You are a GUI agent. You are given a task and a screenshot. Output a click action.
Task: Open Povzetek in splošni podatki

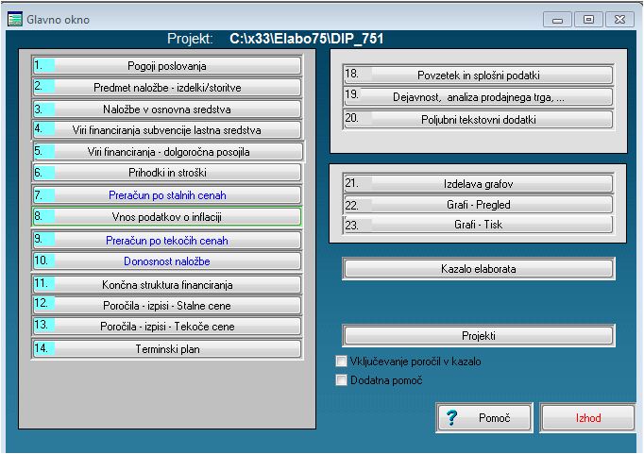click(478, 75)
